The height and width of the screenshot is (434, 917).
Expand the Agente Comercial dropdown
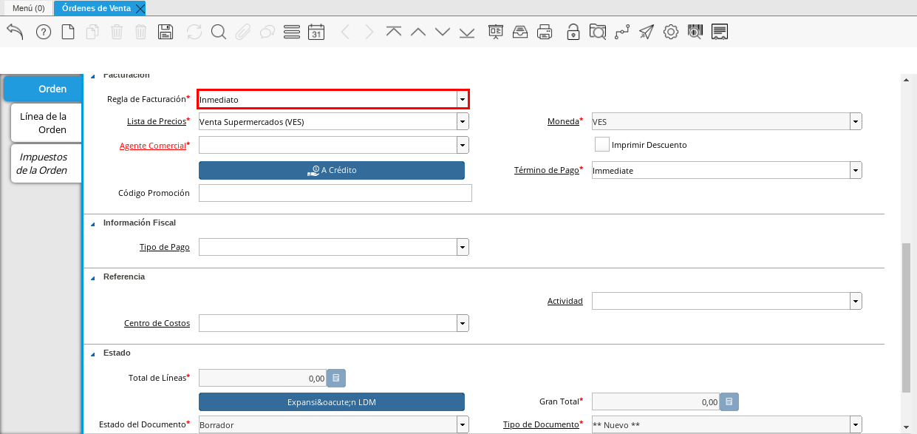click(x=463, y=145)
